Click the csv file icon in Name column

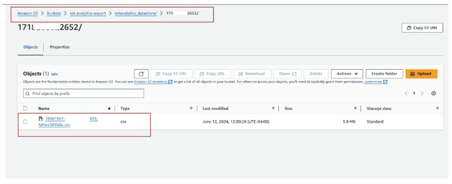tap(41, 119)
